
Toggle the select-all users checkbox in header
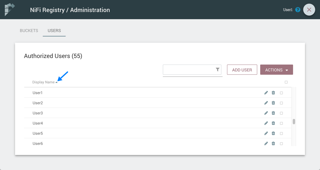click(x=286, y=82)
